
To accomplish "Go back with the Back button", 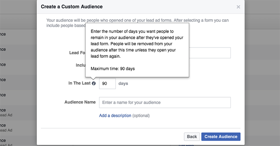I will [192, 137].
